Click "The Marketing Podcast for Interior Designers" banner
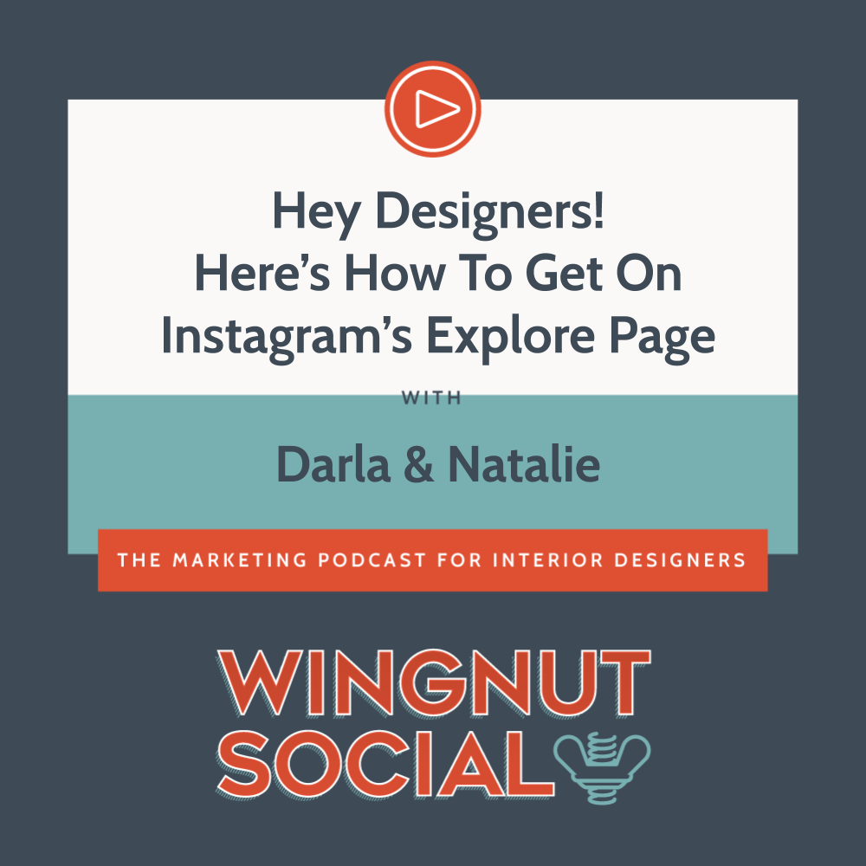Image resolution: width=866 pixels, height=866 pixels. 432,560
